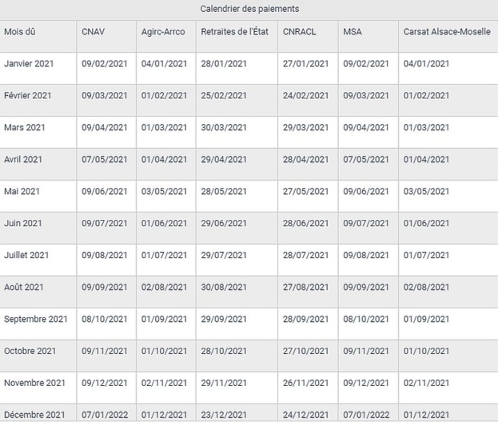This screenshot has height=422, width=498.
Task: Select the 'Février 2021' row label
Action: coord(28,96)
